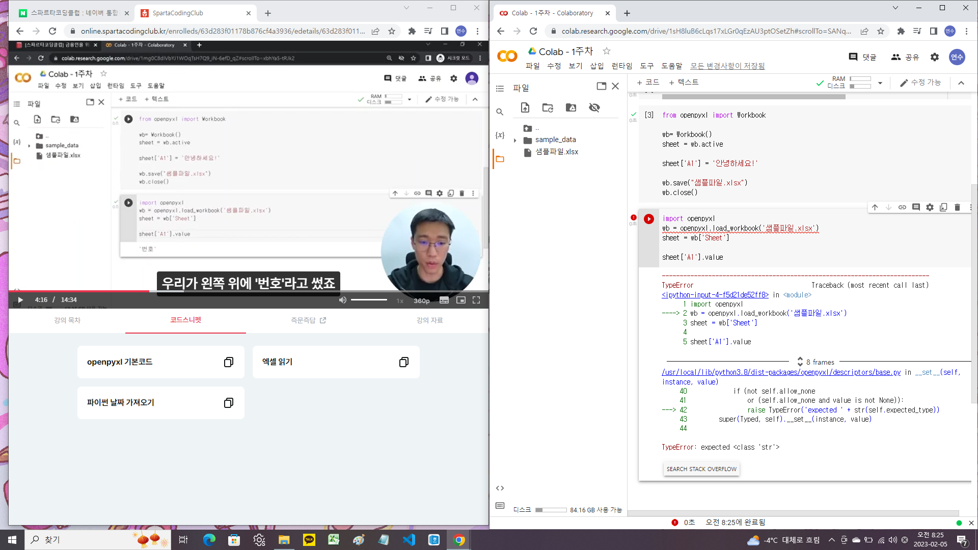Open table of contents in right Colab sidebar

[500, 89]
